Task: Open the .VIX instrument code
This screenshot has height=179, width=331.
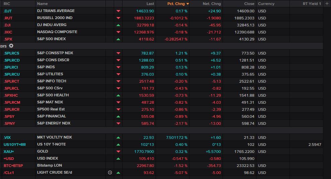Action: [x=7, y=138]
